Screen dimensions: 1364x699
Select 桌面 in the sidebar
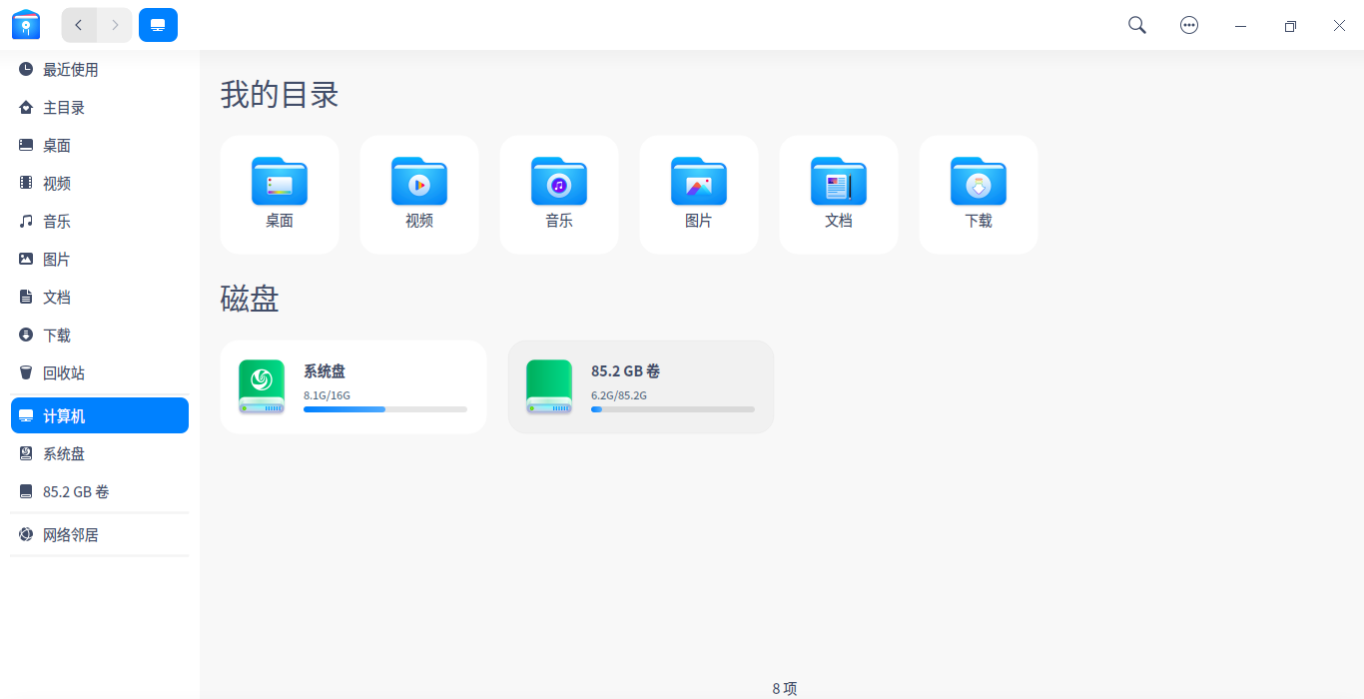100,146
